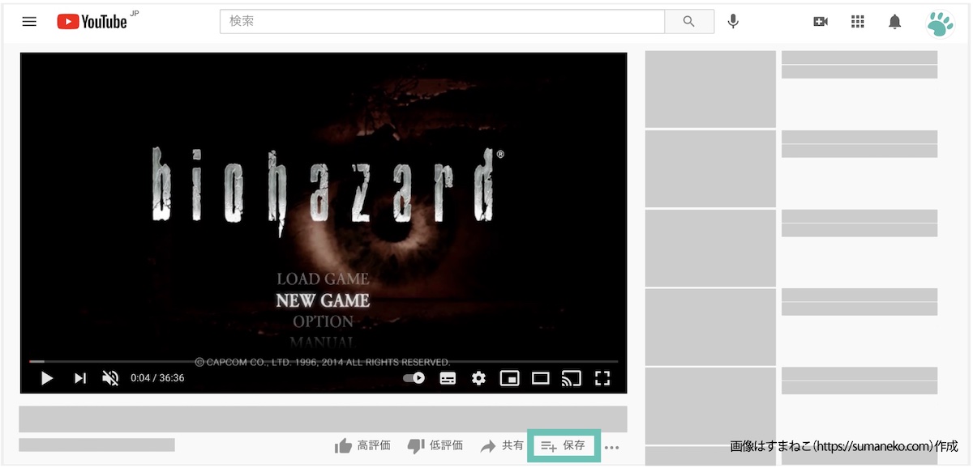Open the YouTube apps grid
973x468 pixels.
(x=858, y=22)
